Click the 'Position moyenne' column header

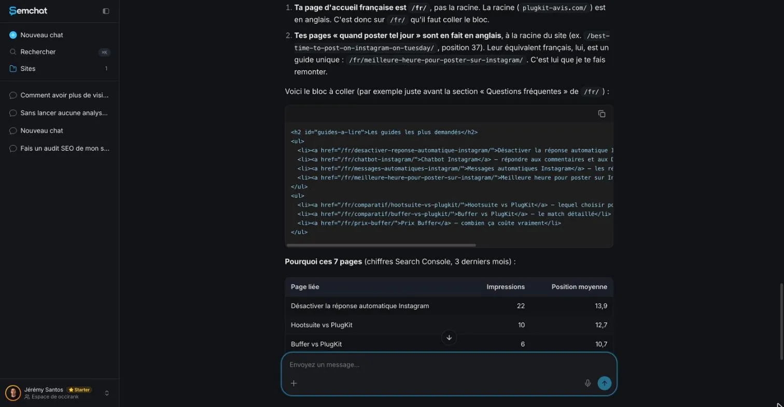579,287
